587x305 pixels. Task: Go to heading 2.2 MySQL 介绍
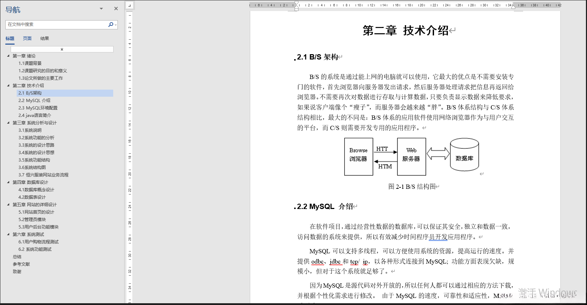click(34, 101)
